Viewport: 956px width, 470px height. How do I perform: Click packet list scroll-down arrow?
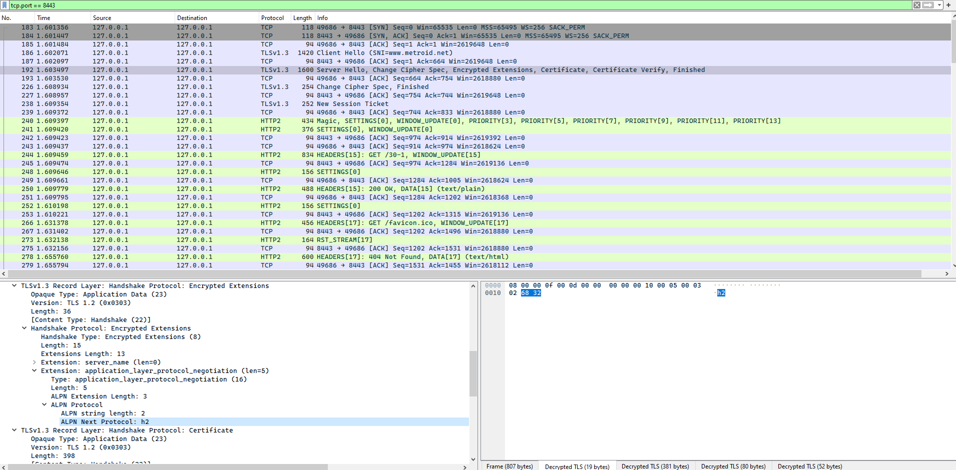tap(953, 265)
